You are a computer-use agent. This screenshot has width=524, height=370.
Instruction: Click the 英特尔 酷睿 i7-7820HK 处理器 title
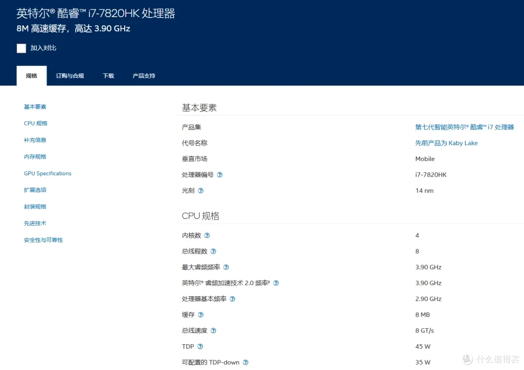click(96, 14)
